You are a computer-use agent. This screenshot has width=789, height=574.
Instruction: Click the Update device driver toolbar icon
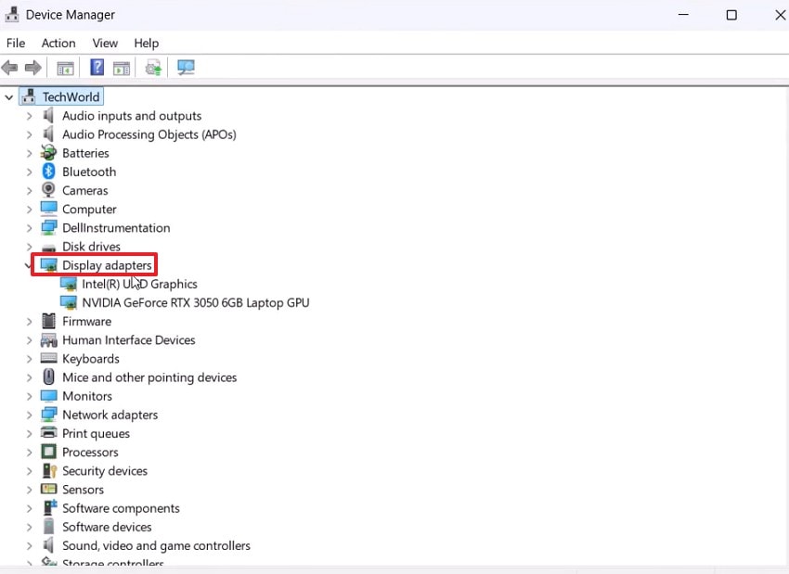coord(152,67)
